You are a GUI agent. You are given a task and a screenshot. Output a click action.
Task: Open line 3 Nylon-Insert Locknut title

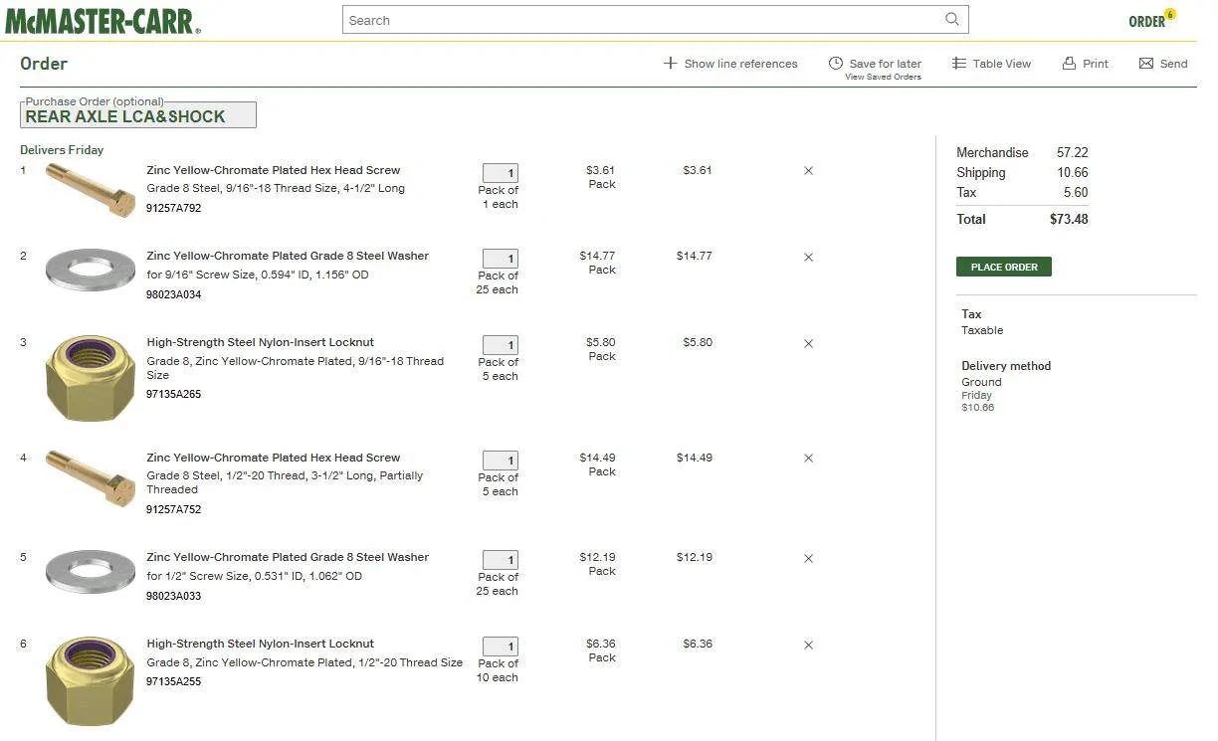260,342
